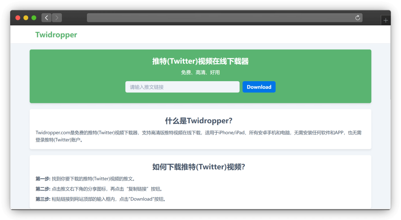Close the window with the red button
The width and height of the screenshot is (401, 220).
pyautogui.click(x=18, y=18)
